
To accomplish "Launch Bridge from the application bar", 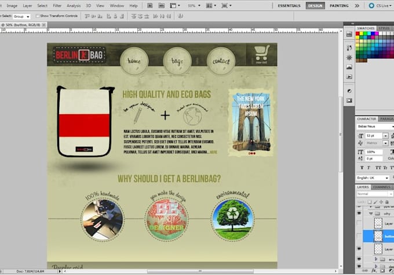I will [149, 6].
